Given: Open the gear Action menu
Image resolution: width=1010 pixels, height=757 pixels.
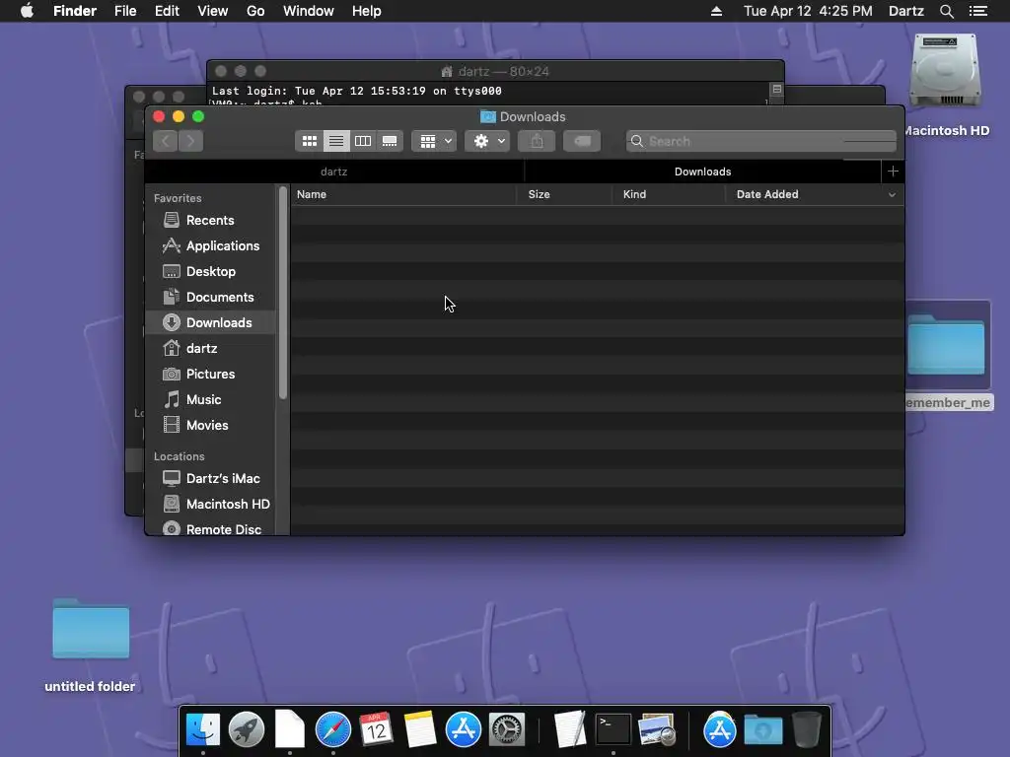Looking at the screenshot, I should click(x=487, y=141).
